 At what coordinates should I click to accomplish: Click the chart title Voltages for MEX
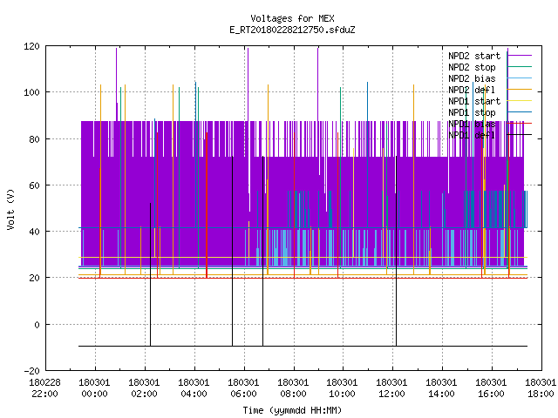292,18
